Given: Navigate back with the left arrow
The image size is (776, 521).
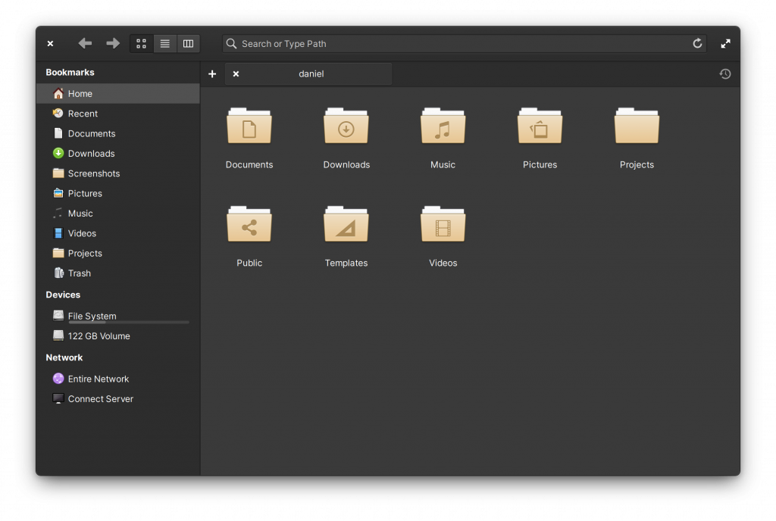Looking at the screenshot, I should click(x=85, y=43).
